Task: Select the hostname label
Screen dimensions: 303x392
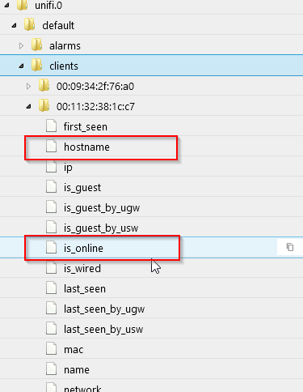Action: pos(86,147)
